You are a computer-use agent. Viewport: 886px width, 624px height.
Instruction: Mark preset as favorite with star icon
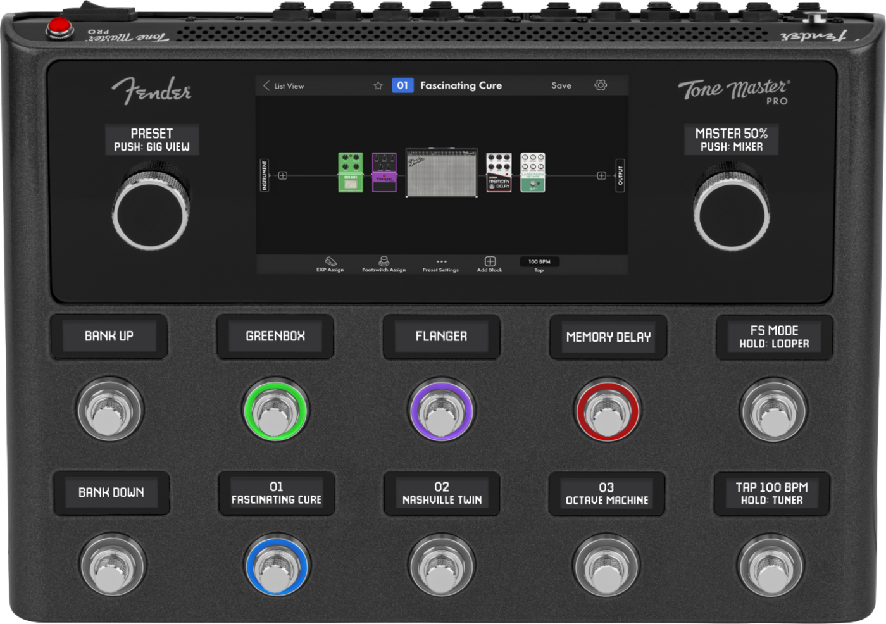coord(378,85)
